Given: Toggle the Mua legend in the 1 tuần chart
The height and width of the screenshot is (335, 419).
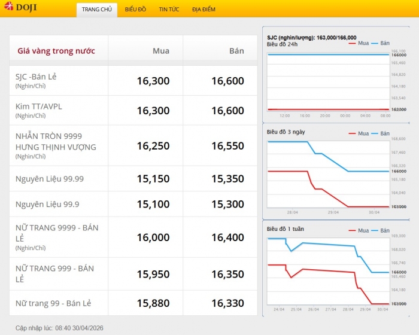Looking at the screenshot, I should (x=358, y=230).
